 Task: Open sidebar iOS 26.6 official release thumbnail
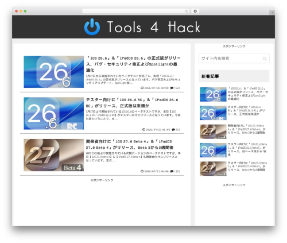213,94
